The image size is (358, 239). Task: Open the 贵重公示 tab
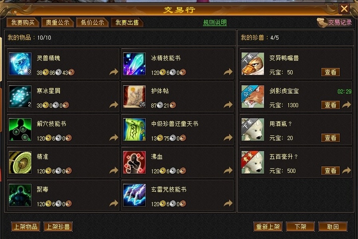click(x=57, y=22)
